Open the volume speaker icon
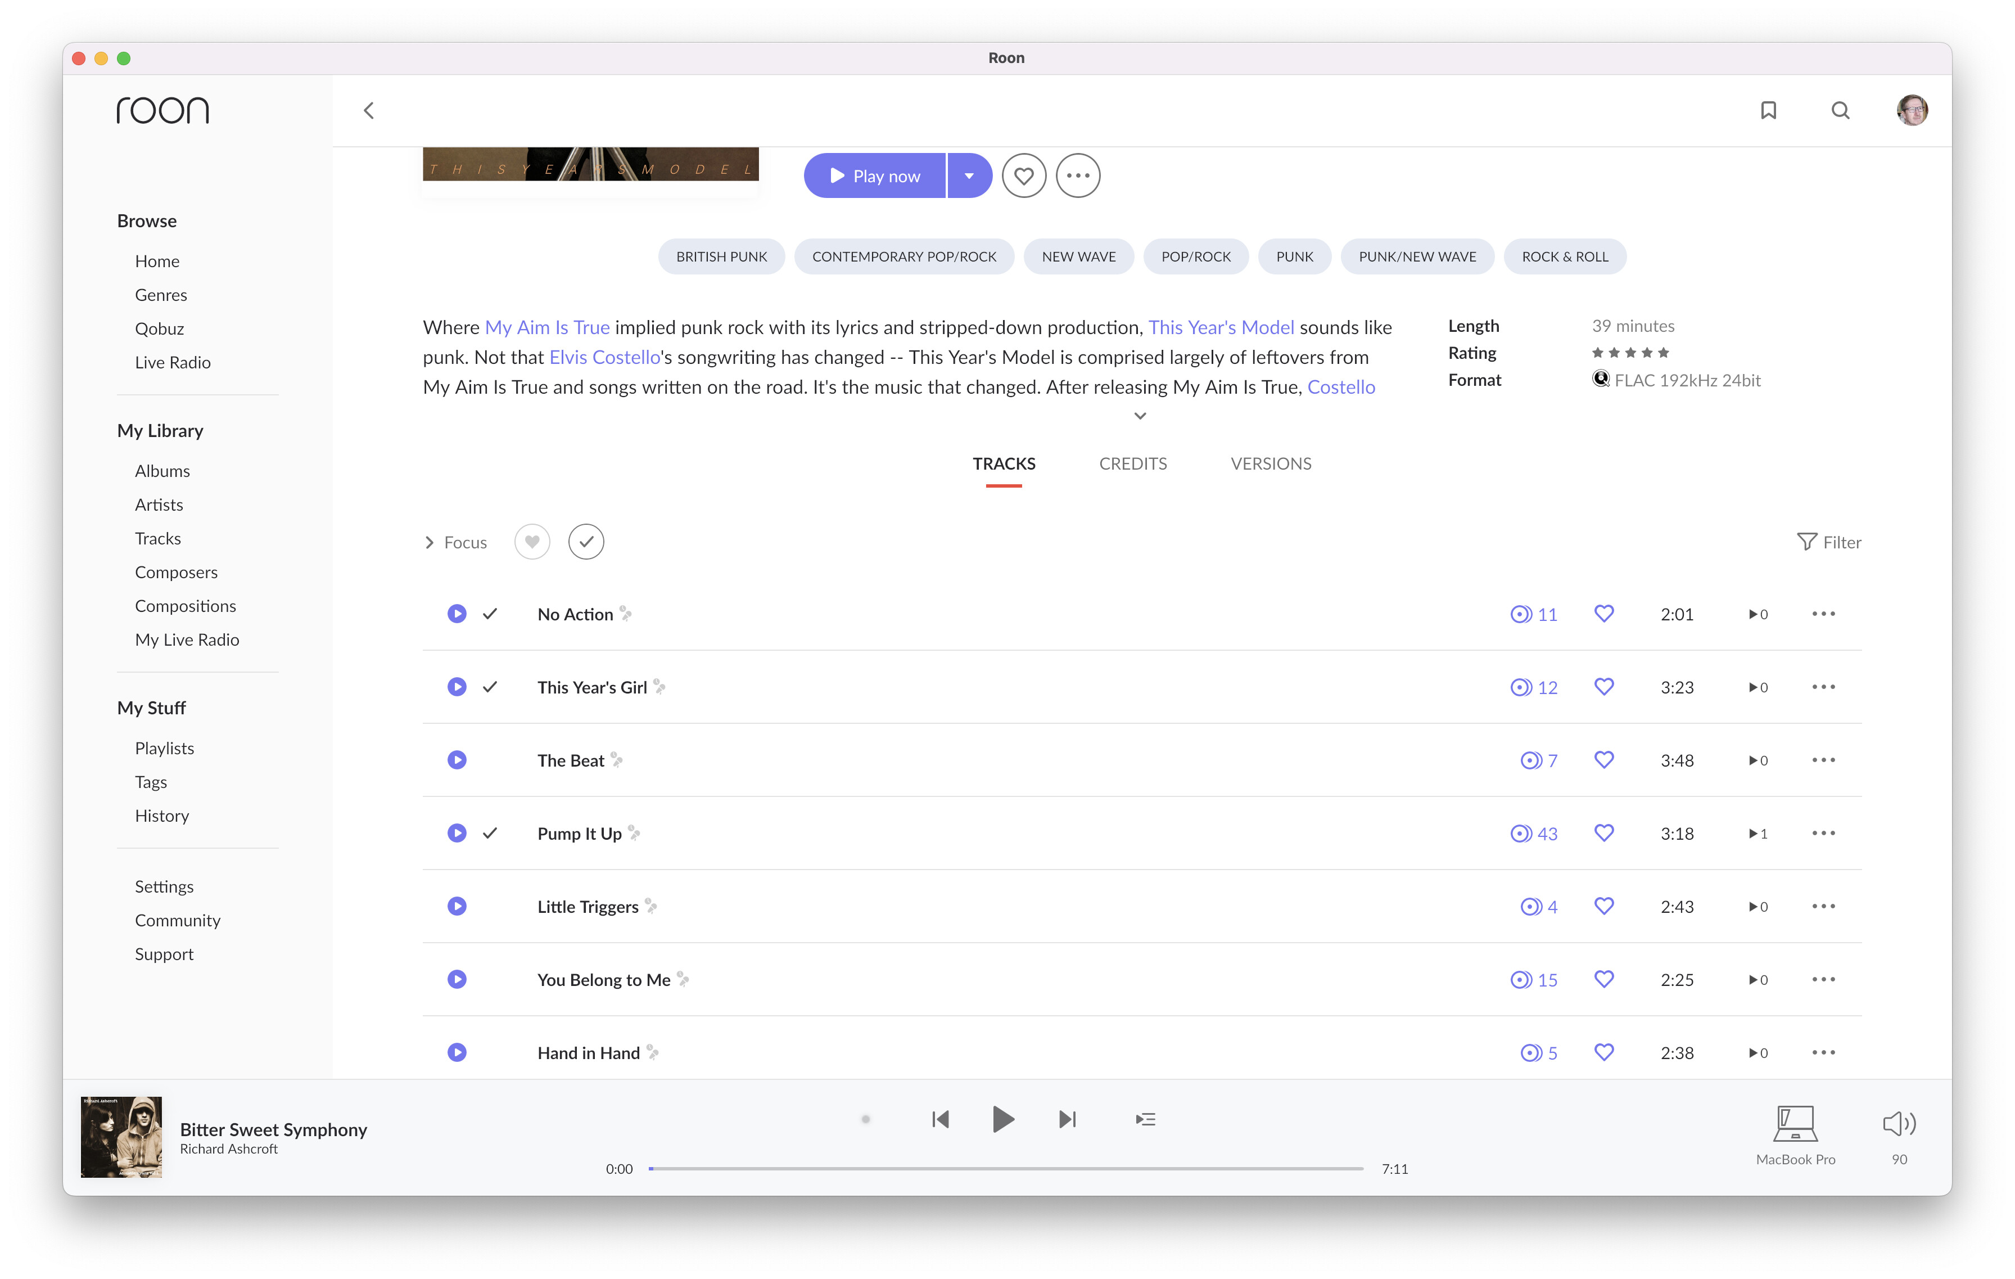Image resolution: width=2015 pixels, height=1279 pixels. coord(1900,1123)
